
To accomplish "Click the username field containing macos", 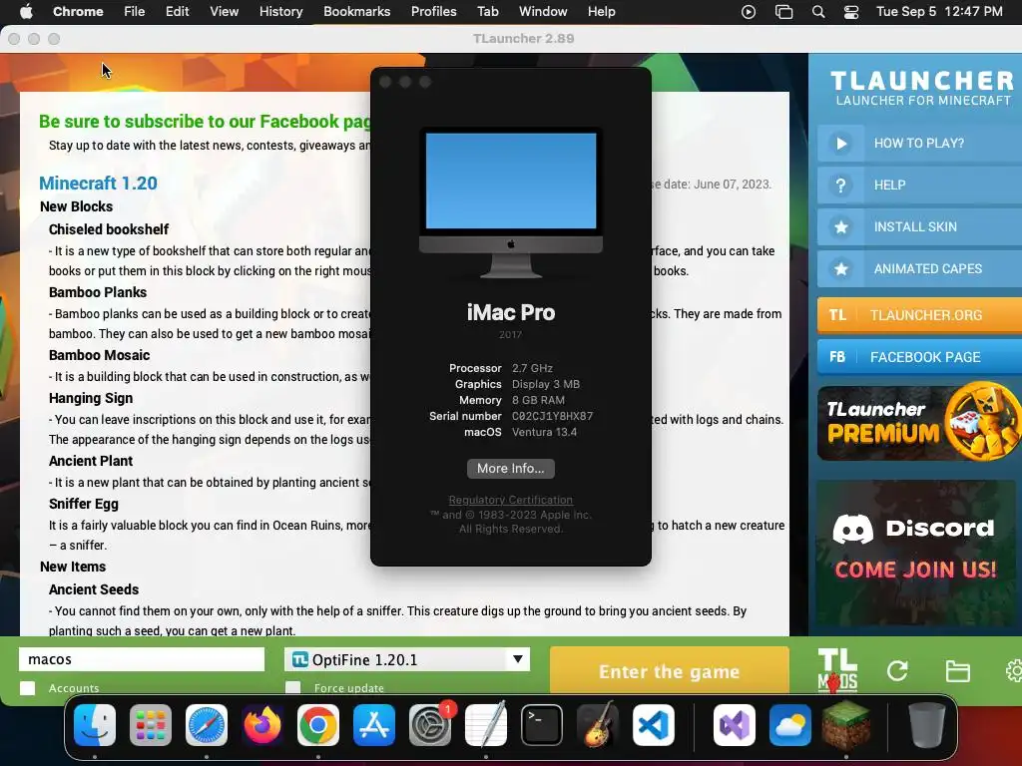I will coord(142,659).
